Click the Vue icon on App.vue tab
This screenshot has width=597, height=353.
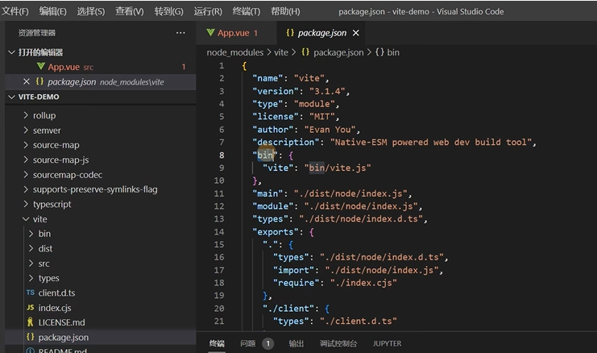(x=210, y=33)
